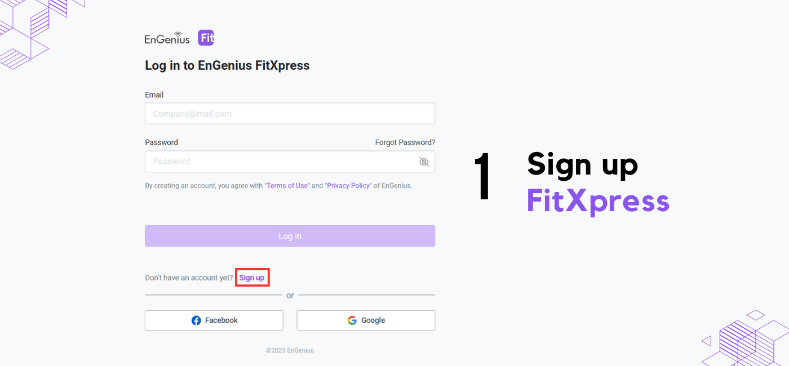This screenshot has height=366, width=789.
Task: Focus the Email input field
Action: [290, 113]
